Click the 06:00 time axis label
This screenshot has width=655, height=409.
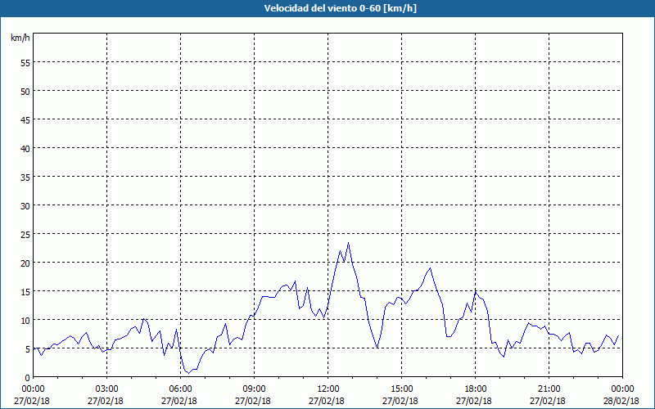(x=179, y=389)
